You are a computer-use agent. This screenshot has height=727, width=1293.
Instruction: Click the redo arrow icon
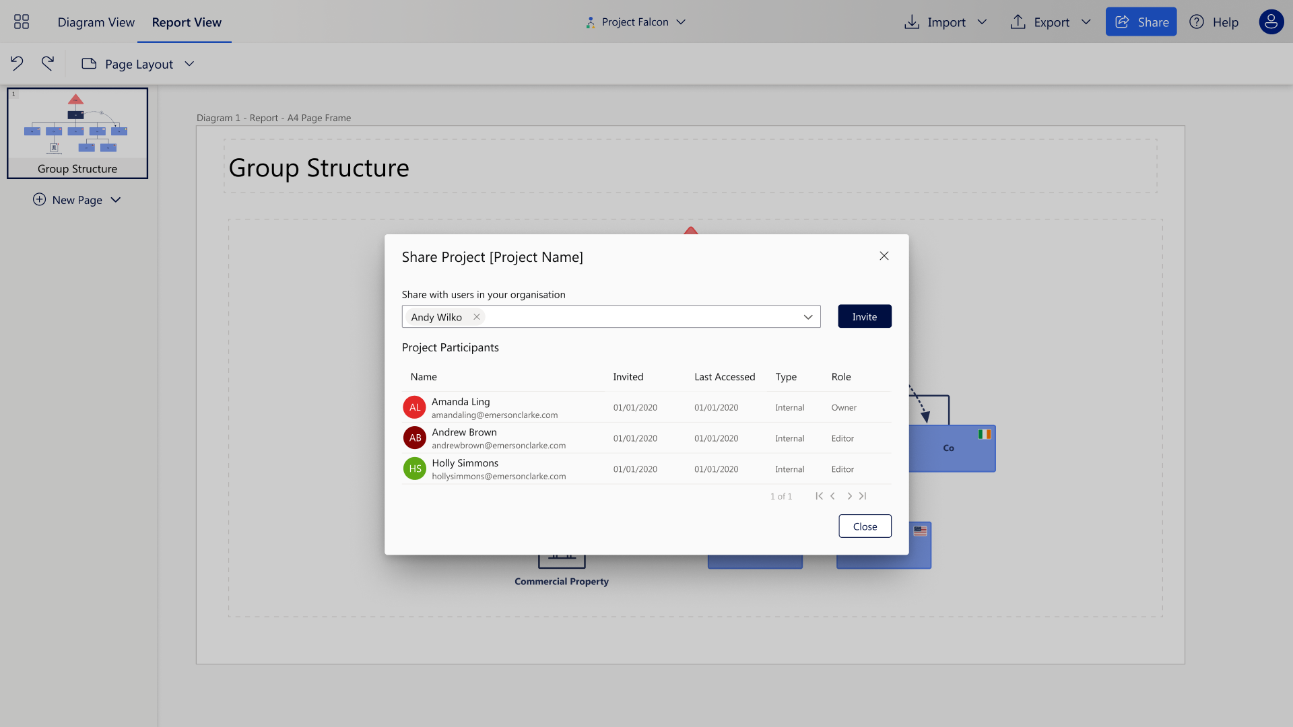(x=47, y=63)
